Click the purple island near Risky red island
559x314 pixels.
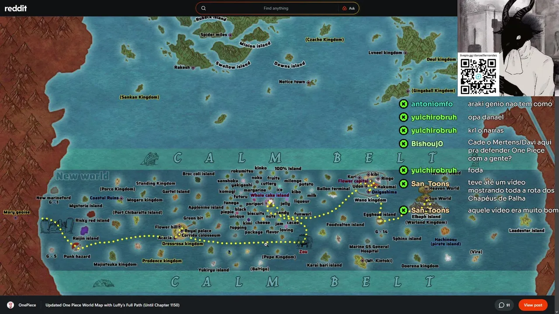coord(84,230)
